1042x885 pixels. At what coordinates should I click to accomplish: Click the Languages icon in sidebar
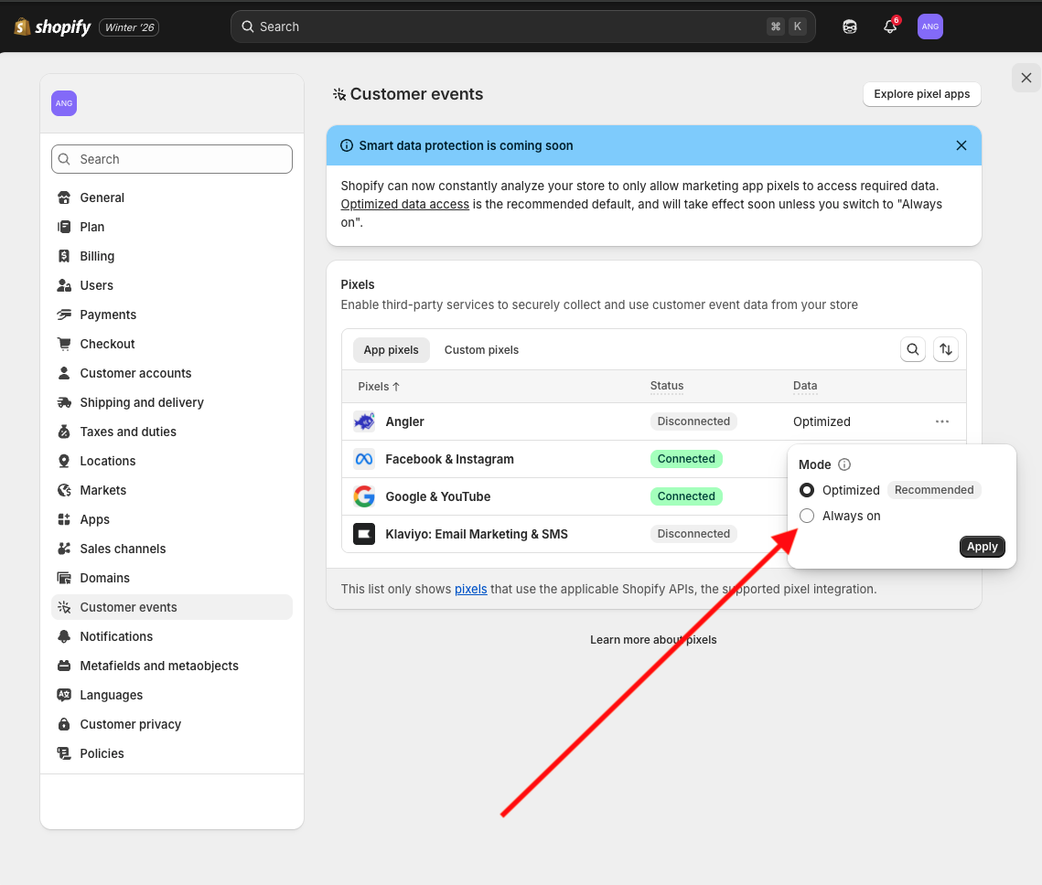coord(64,695)
